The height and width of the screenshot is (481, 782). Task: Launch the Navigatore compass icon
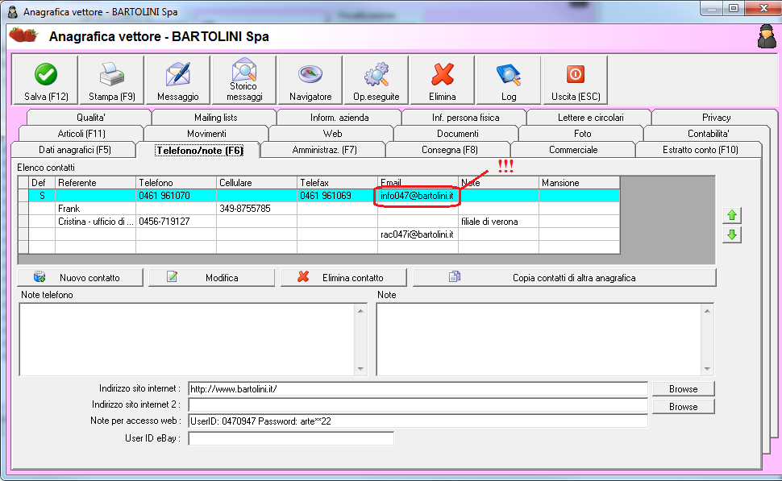(310, 80)
